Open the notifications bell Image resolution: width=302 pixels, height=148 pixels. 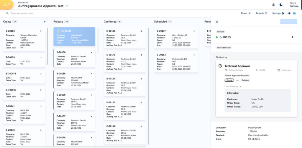pos(273,5)
